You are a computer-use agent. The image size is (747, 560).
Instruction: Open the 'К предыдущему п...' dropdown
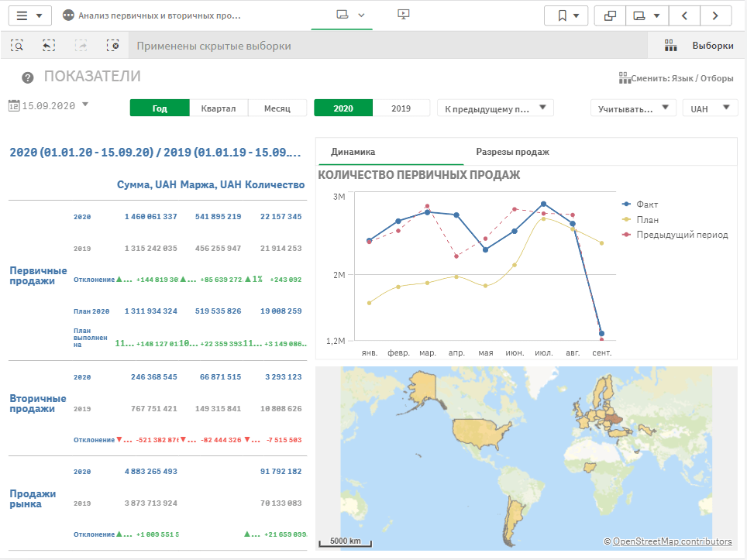[496, 108]
